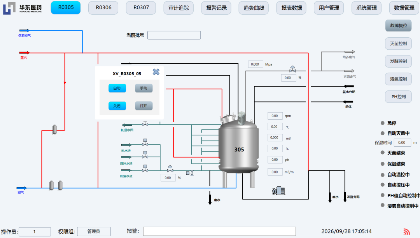
Task: Select 打开 to open the valve
Action: click(143, 106)
